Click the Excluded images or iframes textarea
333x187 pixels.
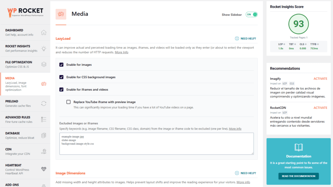click(x=156, y=144)
